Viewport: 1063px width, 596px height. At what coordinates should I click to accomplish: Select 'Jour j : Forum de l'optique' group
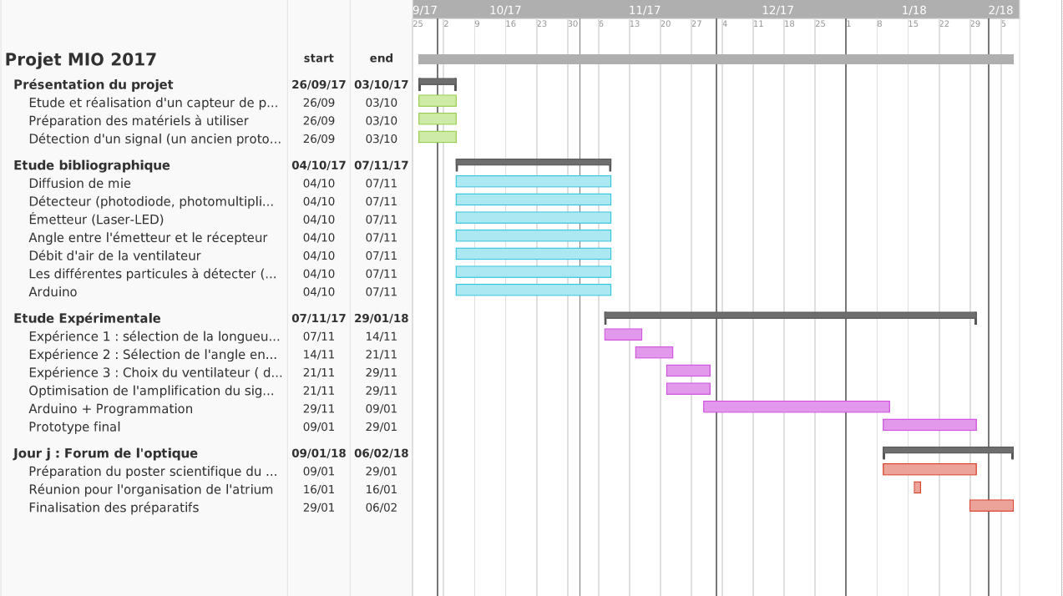coord(105,453)
